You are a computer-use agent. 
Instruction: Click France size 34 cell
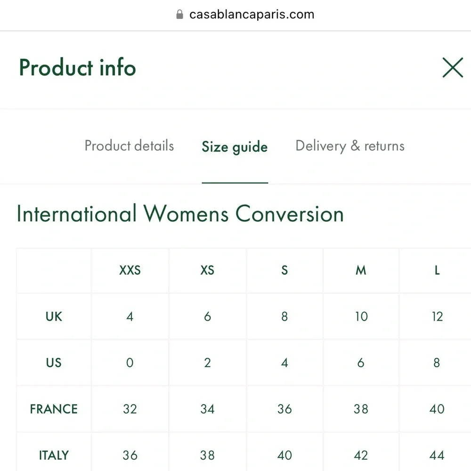coord(207,409)
